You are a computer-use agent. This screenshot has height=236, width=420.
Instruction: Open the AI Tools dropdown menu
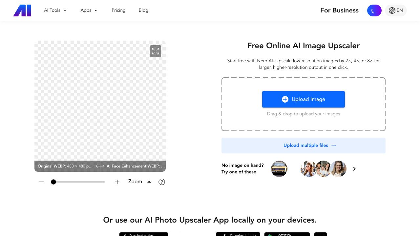55,10
